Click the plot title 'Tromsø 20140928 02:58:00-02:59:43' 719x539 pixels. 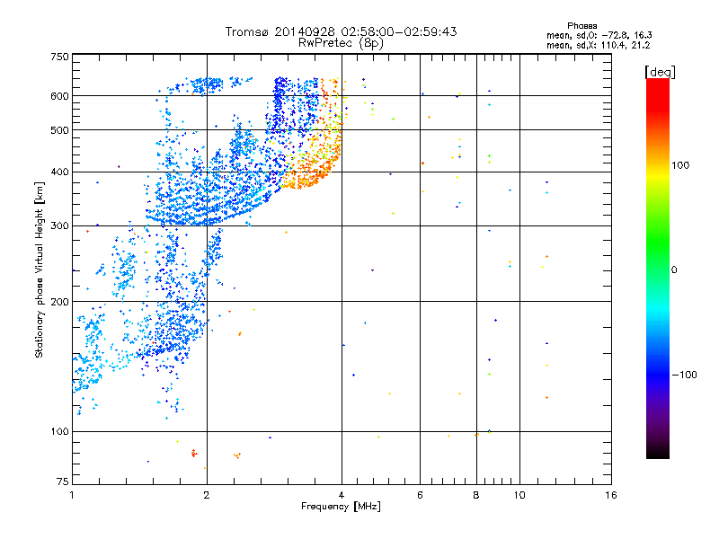[x=341, y=31]
